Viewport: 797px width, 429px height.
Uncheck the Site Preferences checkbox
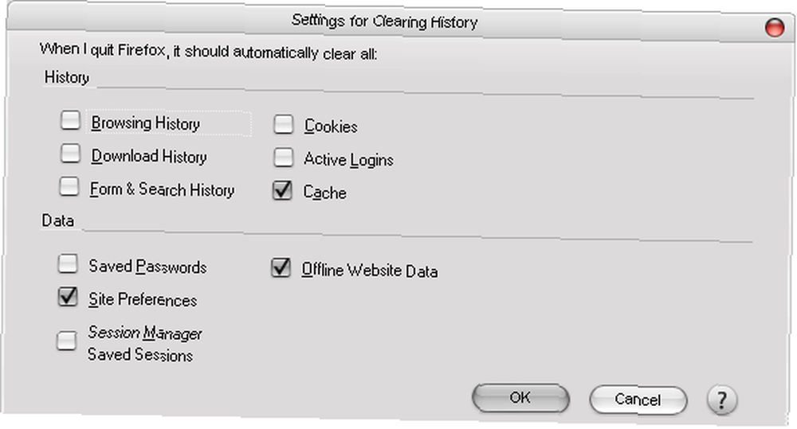pos(68,297)
